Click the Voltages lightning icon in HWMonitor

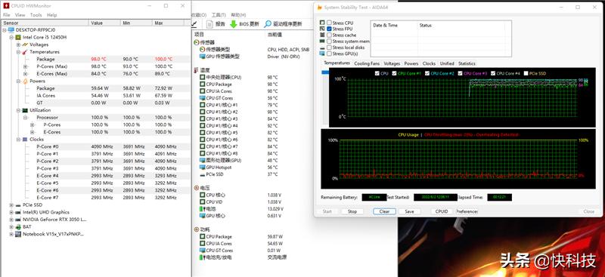(x=25, y=45)
